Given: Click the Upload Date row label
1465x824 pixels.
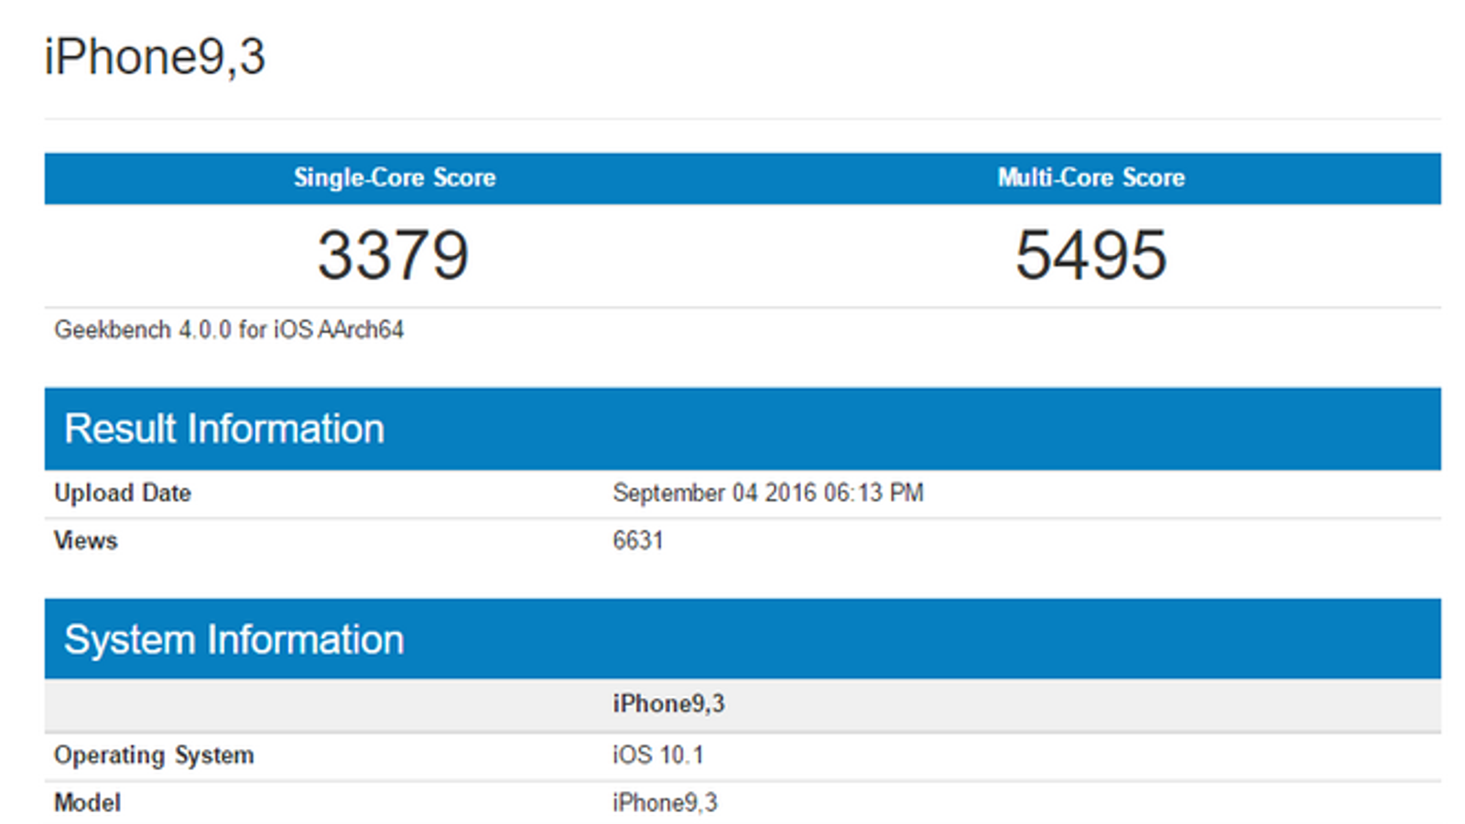Looking at the screenshot, I should click(x=123, y=493).
